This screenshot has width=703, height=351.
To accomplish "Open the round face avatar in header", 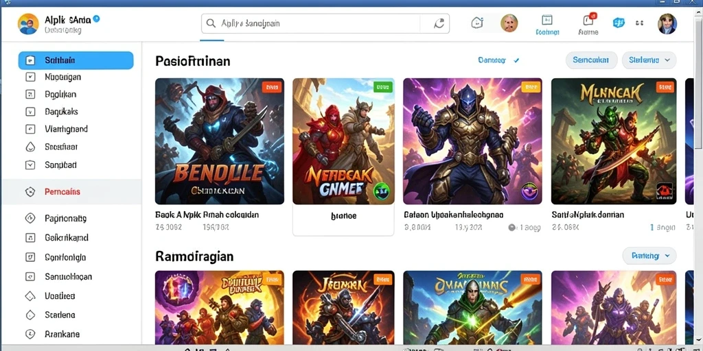I will click(509, 23).
